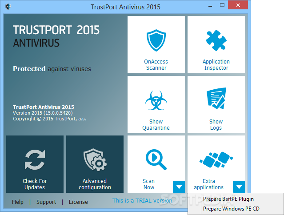Open the Show Logs tile
The height and width of the screenshot is (215, 284).
pos(216,104)
